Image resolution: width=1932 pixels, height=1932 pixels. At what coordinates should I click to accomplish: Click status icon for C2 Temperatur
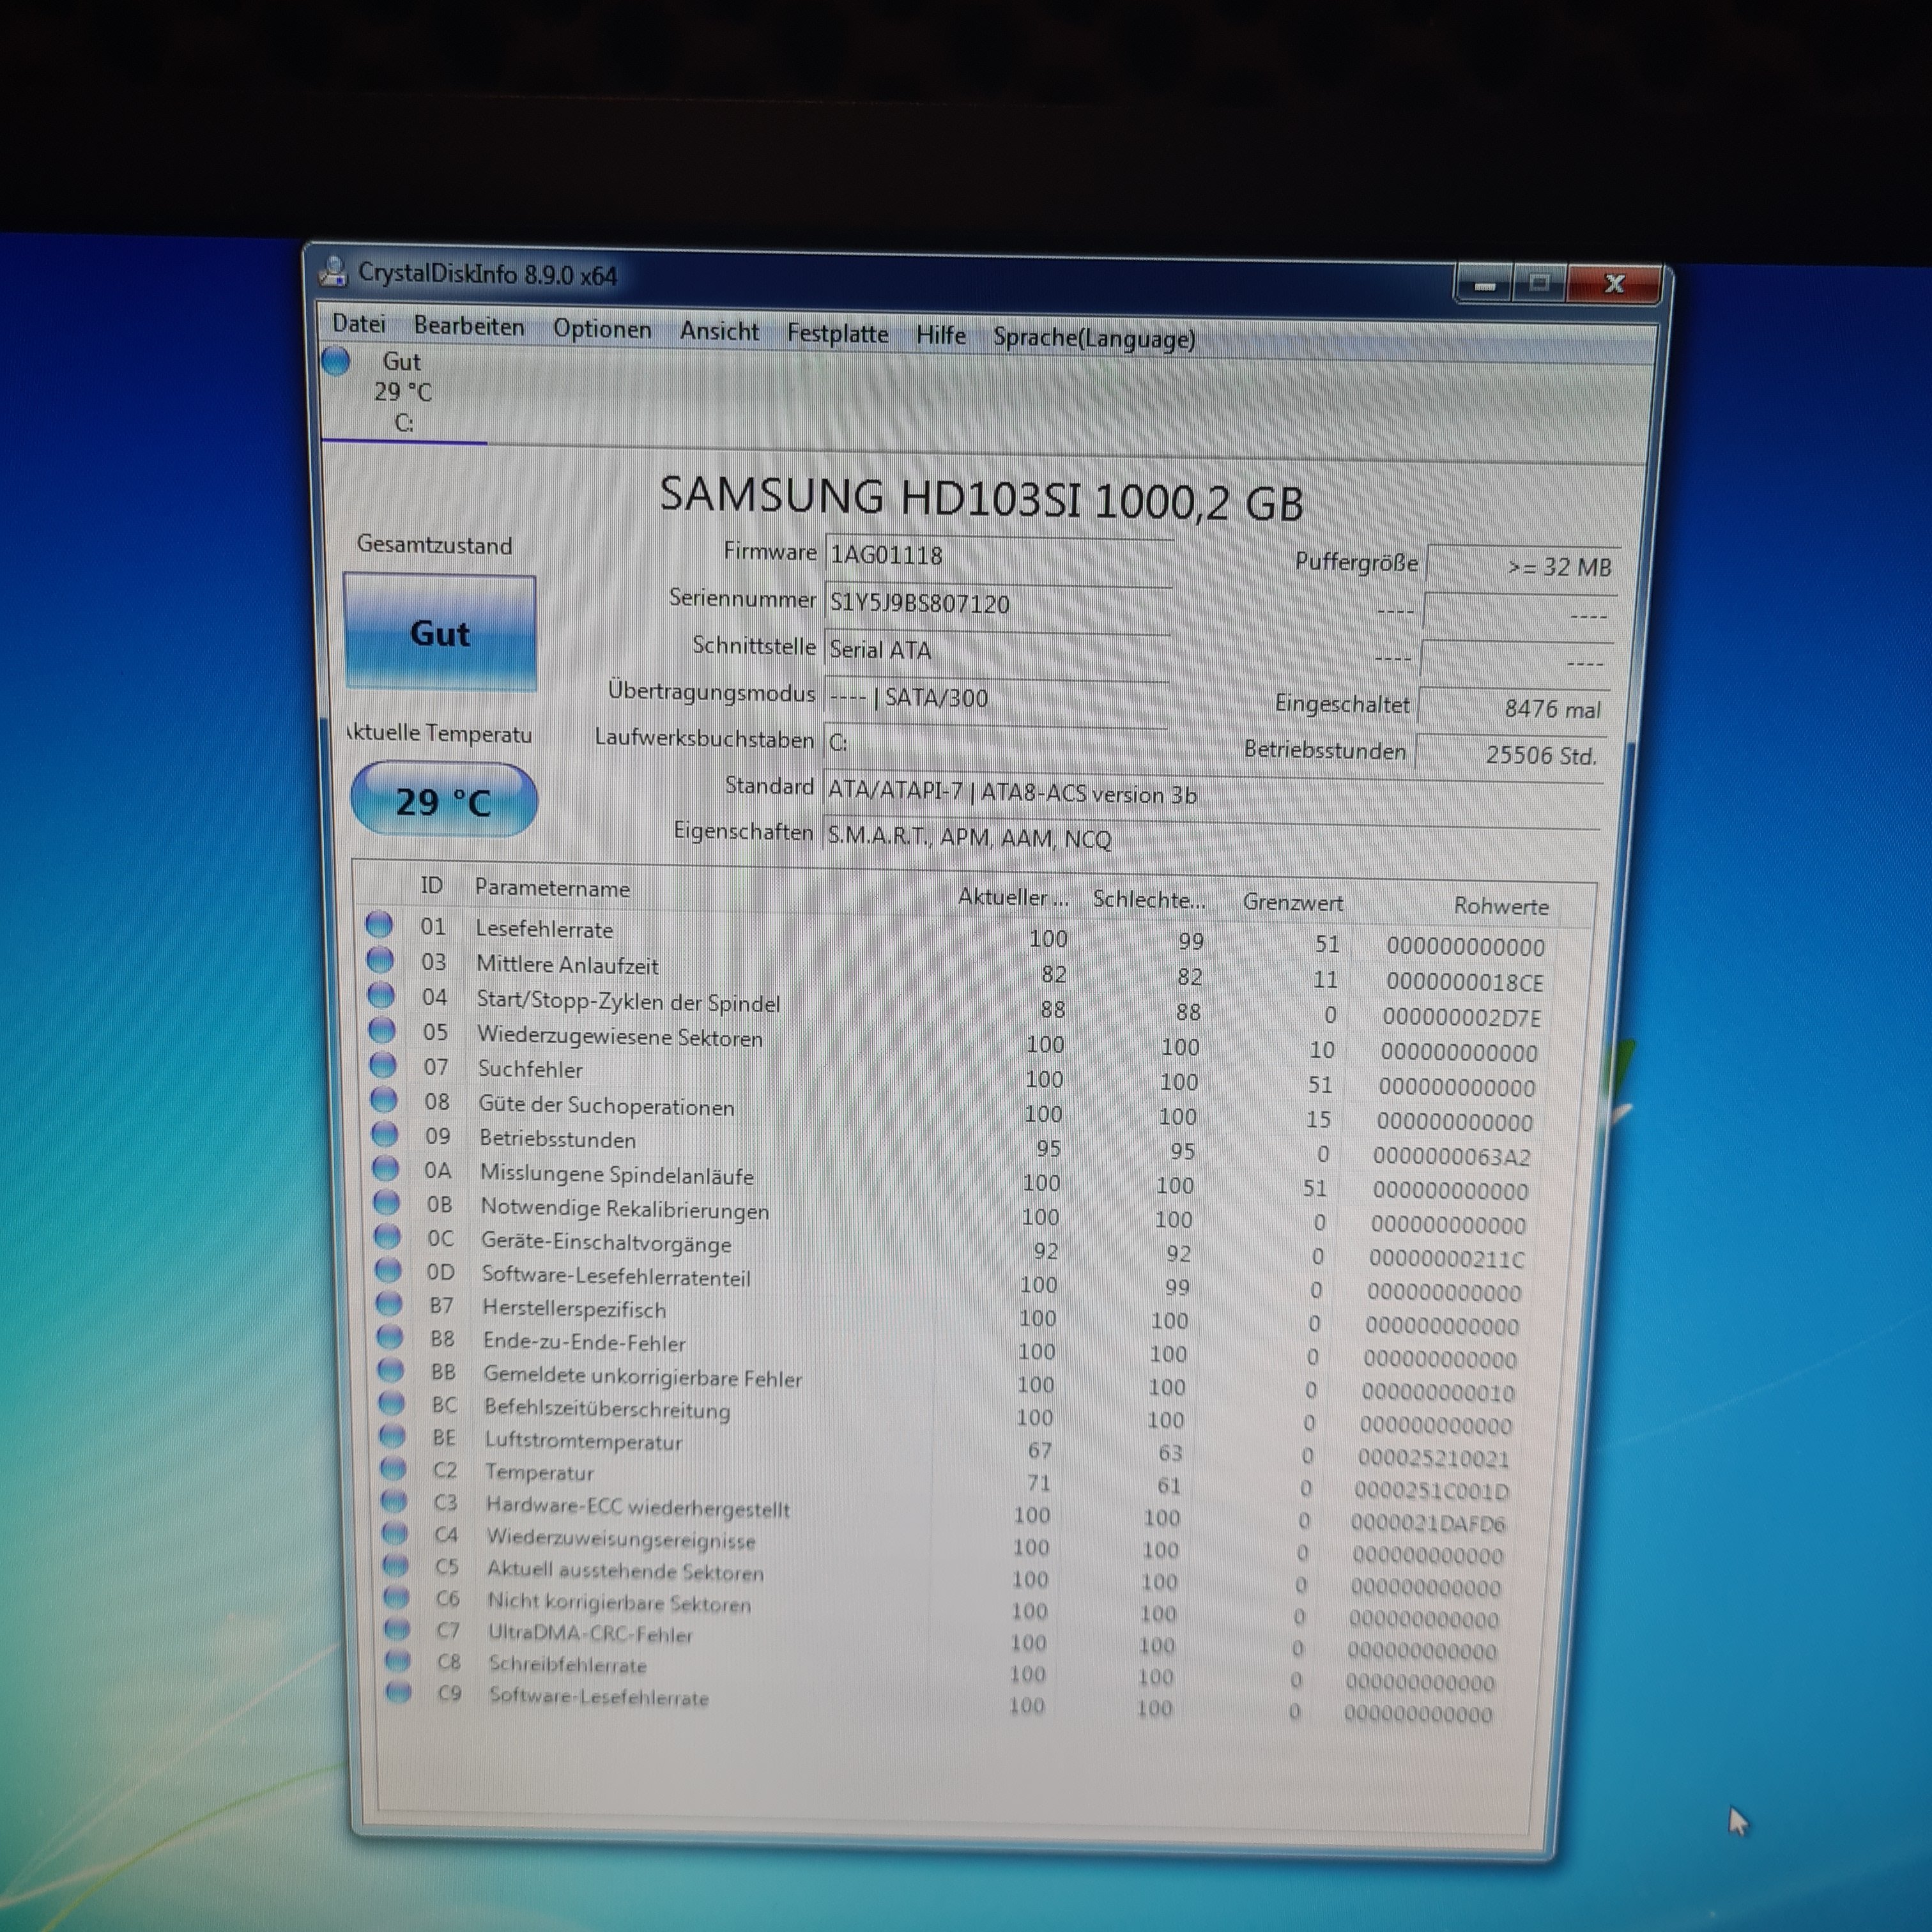coord(394,1468)
